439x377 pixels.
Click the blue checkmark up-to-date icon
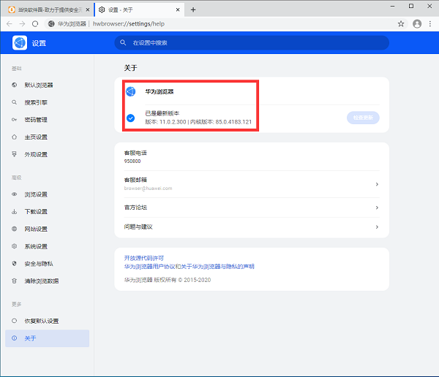click(130, 118)
